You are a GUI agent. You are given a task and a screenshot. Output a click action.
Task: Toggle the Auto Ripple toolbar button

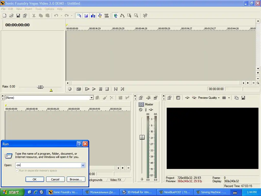click(93, 16)
